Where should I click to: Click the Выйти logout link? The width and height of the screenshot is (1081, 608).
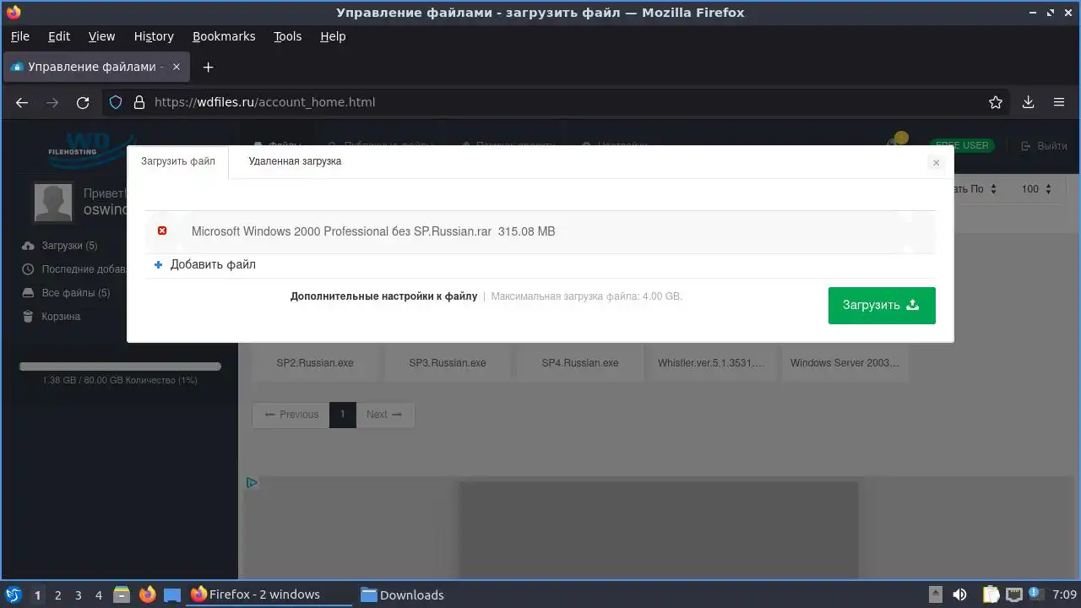(x=1044, y=146)
